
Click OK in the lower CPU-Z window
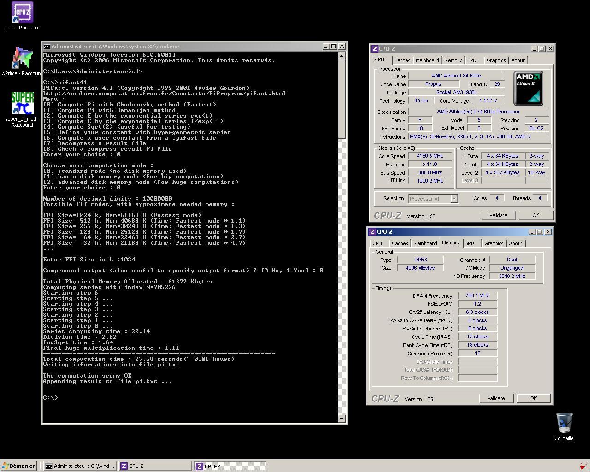[x=533, y=398]
